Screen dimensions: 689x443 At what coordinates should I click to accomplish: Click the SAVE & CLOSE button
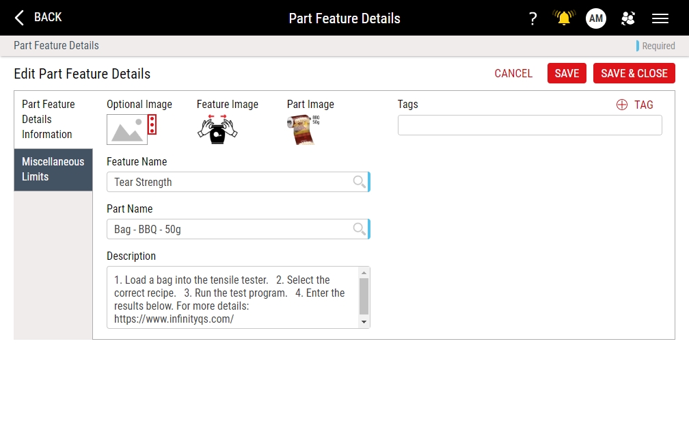point(634,72)
